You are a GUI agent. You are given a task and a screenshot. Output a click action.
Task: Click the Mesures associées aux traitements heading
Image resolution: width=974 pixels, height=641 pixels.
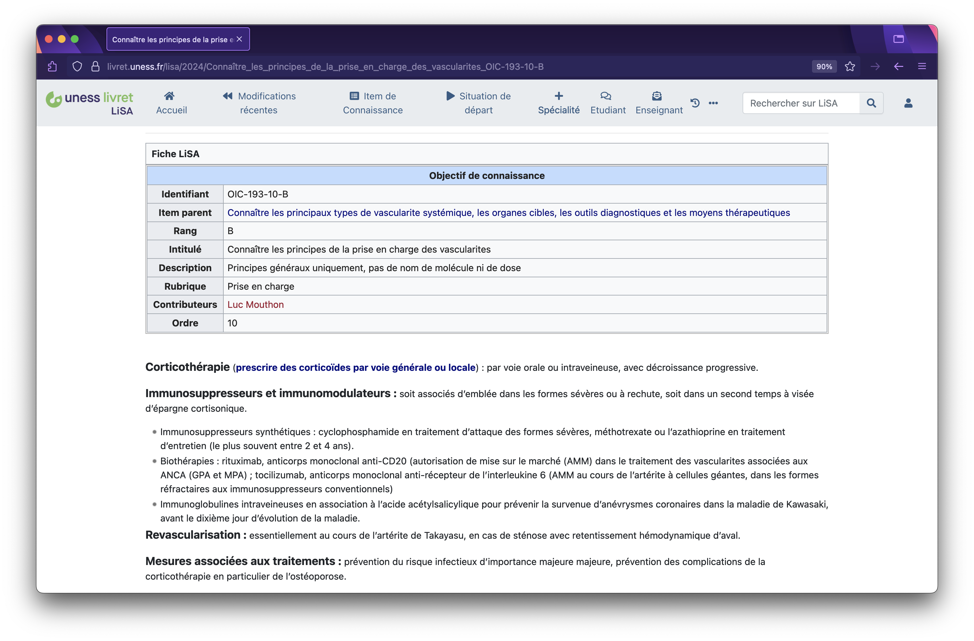click(243, 561)
